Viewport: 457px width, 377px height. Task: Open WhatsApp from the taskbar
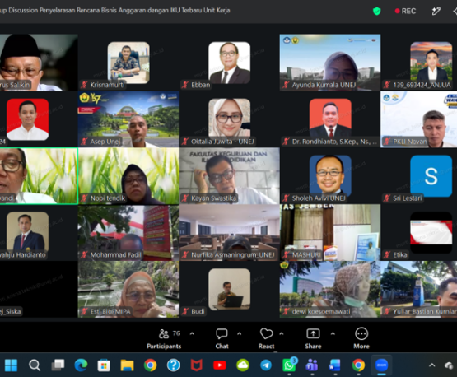(289, 365)
